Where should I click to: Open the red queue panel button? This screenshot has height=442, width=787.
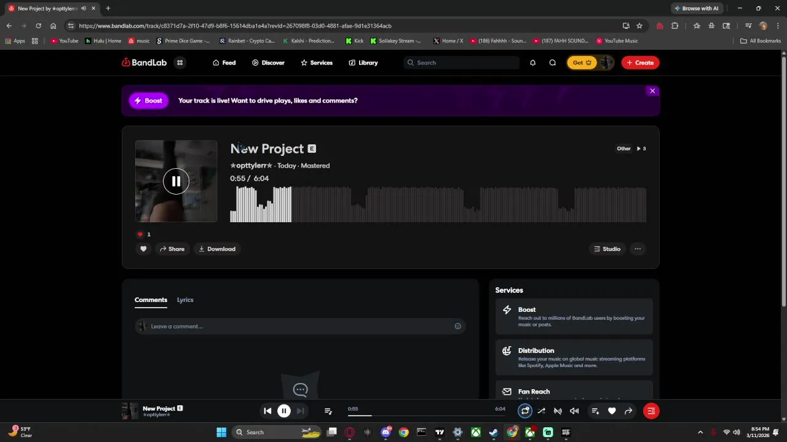pyautogui.click(x=651, y=411)
